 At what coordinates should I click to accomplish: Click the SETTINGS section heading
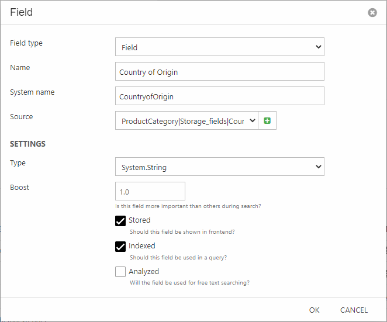tap(27, 144)
